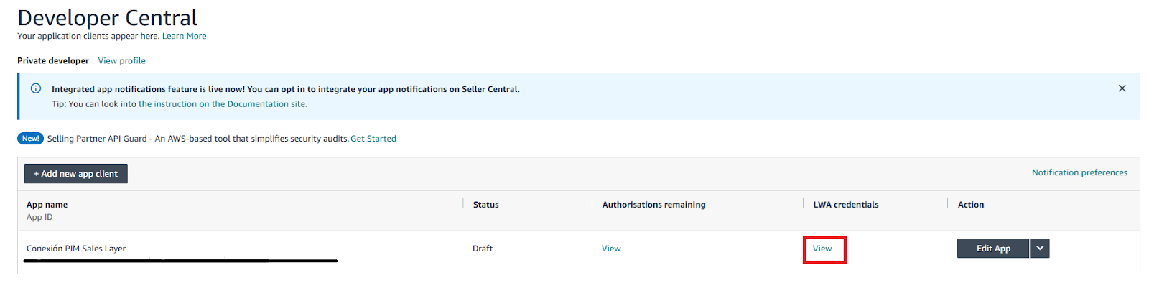1149x291 pixels.
Task: View LWA credentials for the app
Action: [x=822, y=249]
